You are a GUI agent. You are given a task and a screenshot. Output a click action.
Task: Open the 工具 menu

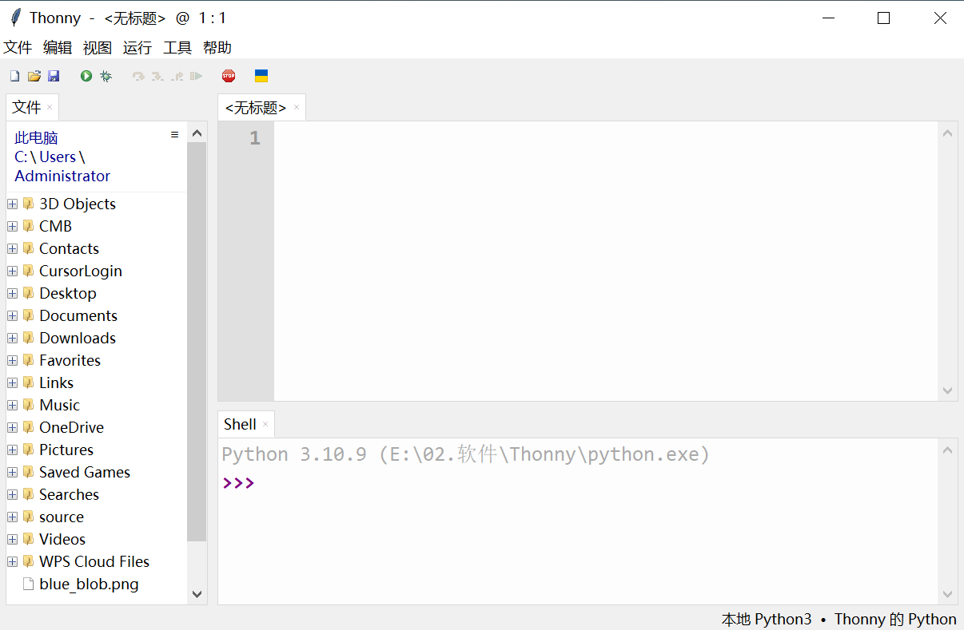(x=177, y=48)
